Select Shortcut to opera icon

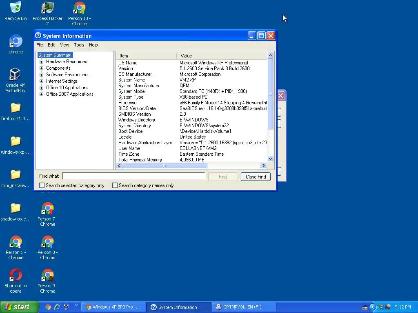16,281
